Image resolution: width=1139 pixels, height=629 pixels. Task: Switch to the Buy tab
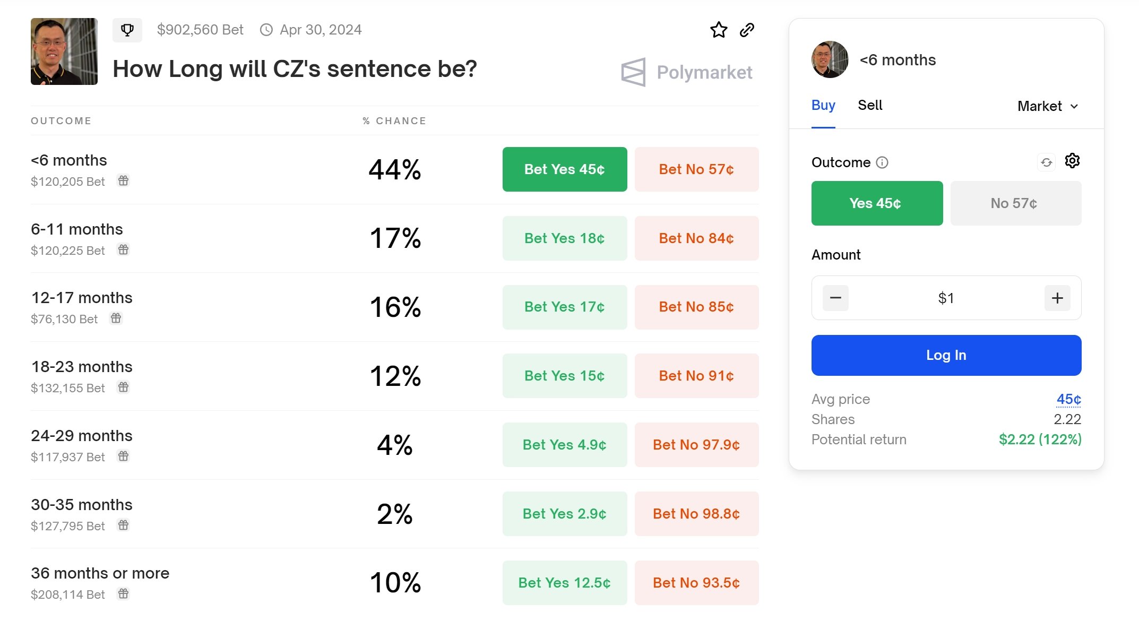[823, 105]
